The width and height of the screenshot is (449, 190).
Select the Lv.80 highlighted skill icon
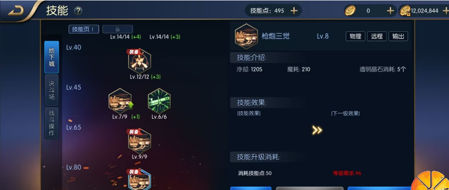pyautogui.click(x=139, y=179)
